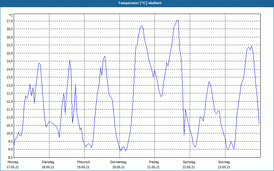Click the 10,5 y-axis value

10,125
